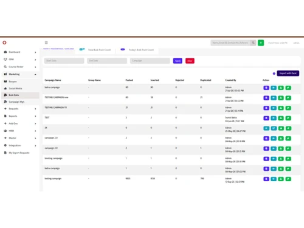Click the search magnifier icon in top bar
Viewport: 304px width, 228px height.
(x=253, y=43)
